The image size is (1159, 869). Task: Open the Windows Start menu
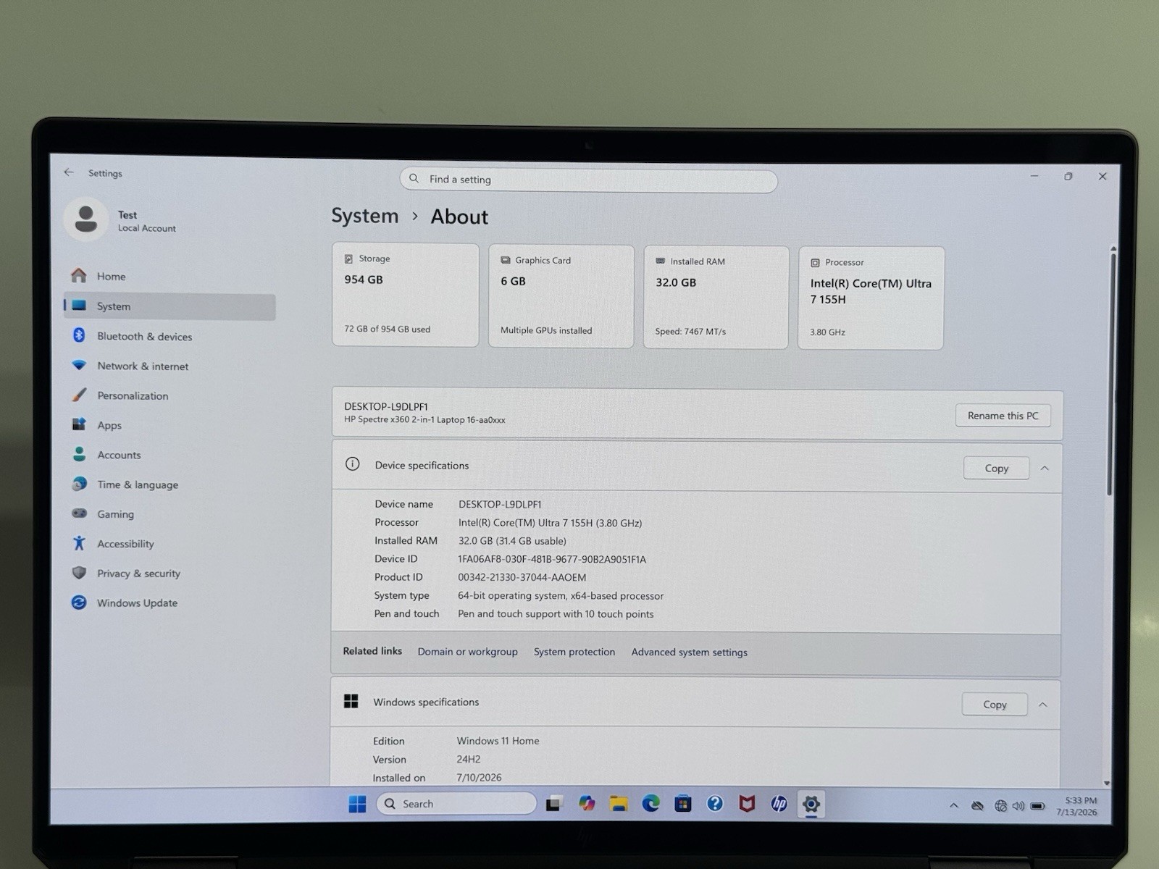pyautogui.click(x=357, y=804)
